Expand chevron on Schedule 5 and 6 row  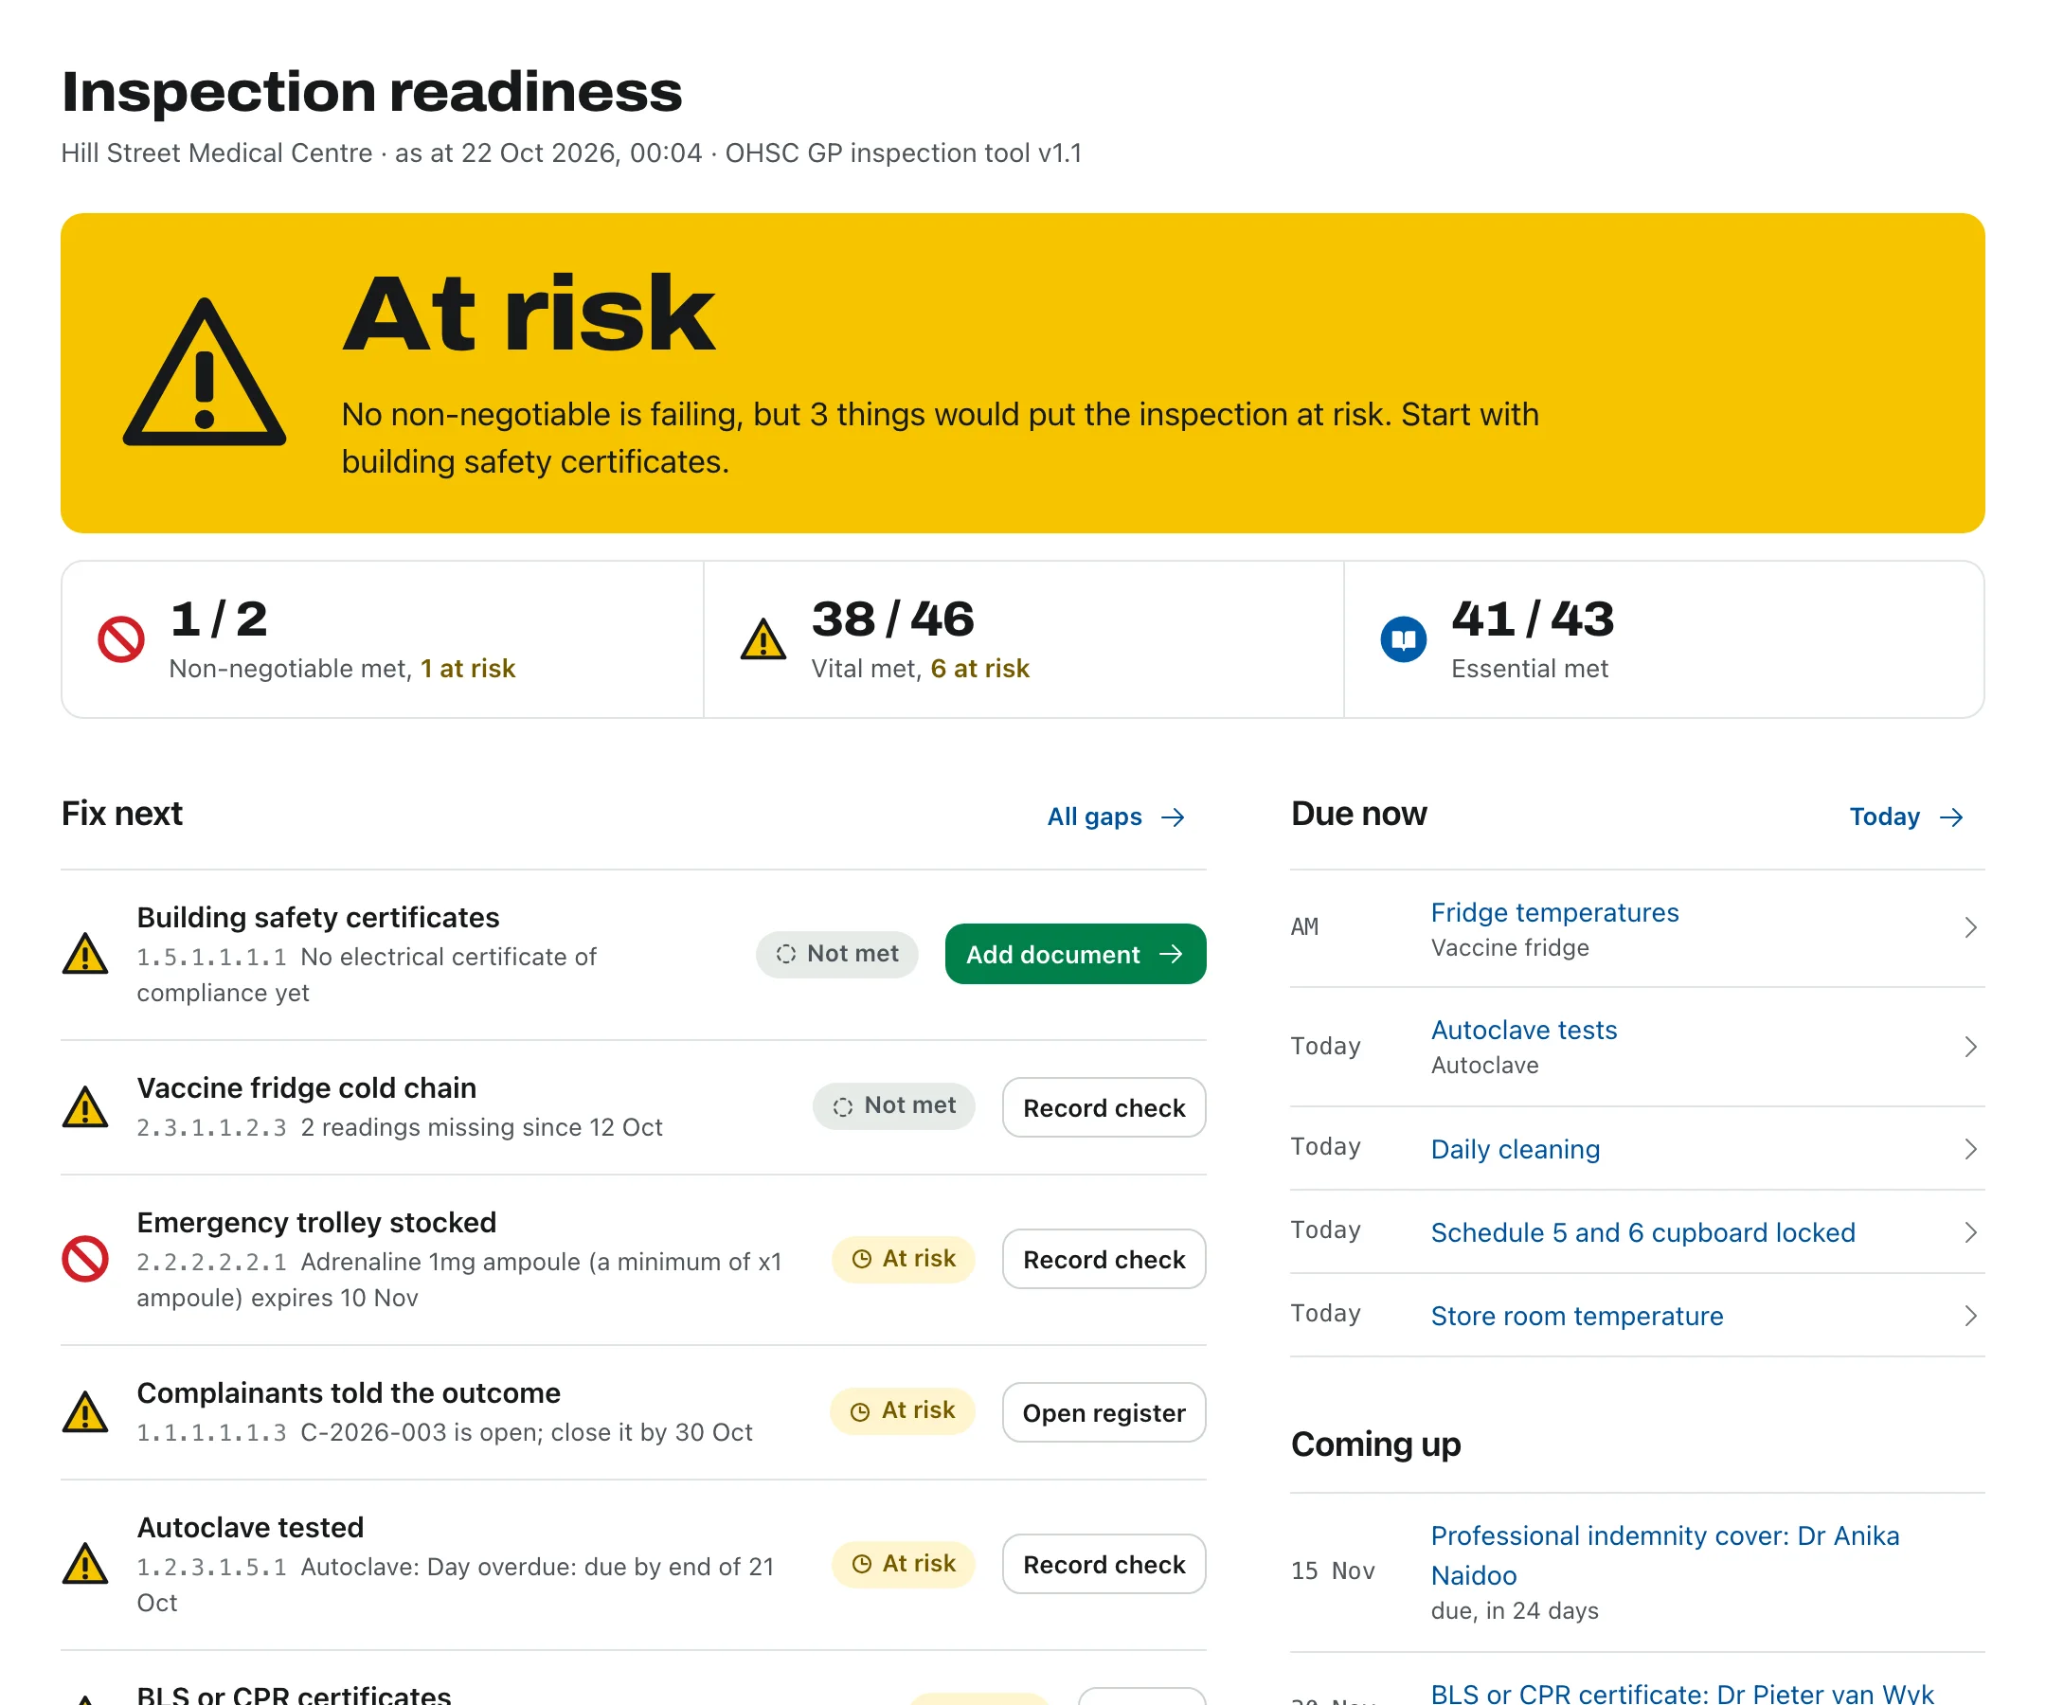[x=1970, y=1233]
